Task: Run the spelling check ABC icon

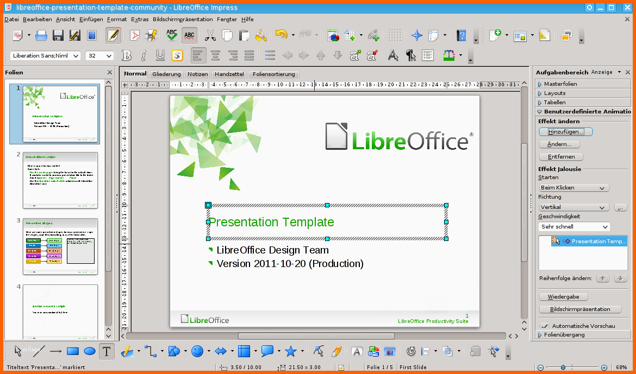Action: tap(172, 35)
